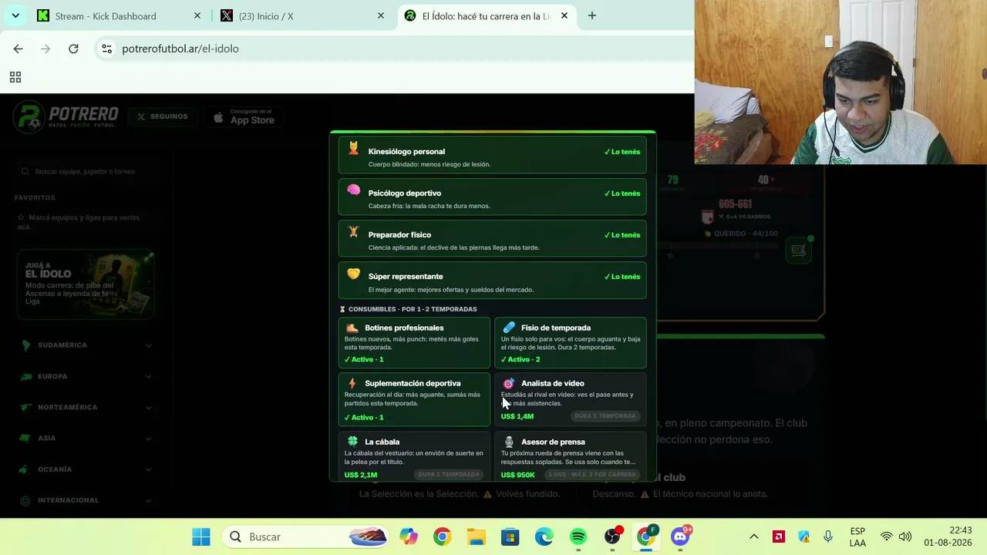The height and width of the screenshot is (555, 987).
Task: Close the Kick Dashboard tab
Action: click(x=197, y=15)
